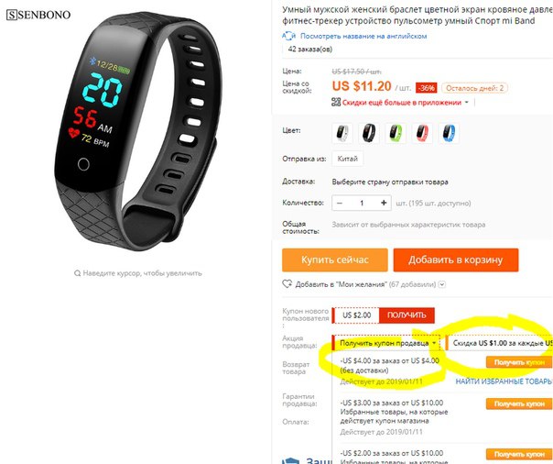Click the heart icon to add to wishlist
The image size is (553, 464).
(x=287, y=284)
